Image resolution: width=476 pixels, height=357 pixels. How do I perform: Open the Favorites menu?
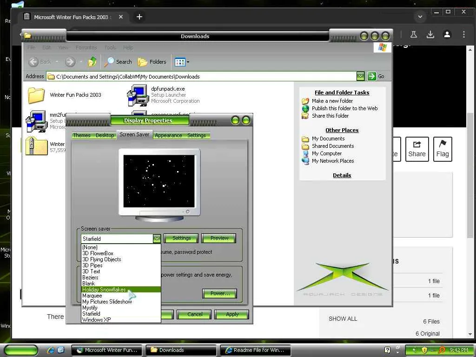click(86, 48)
